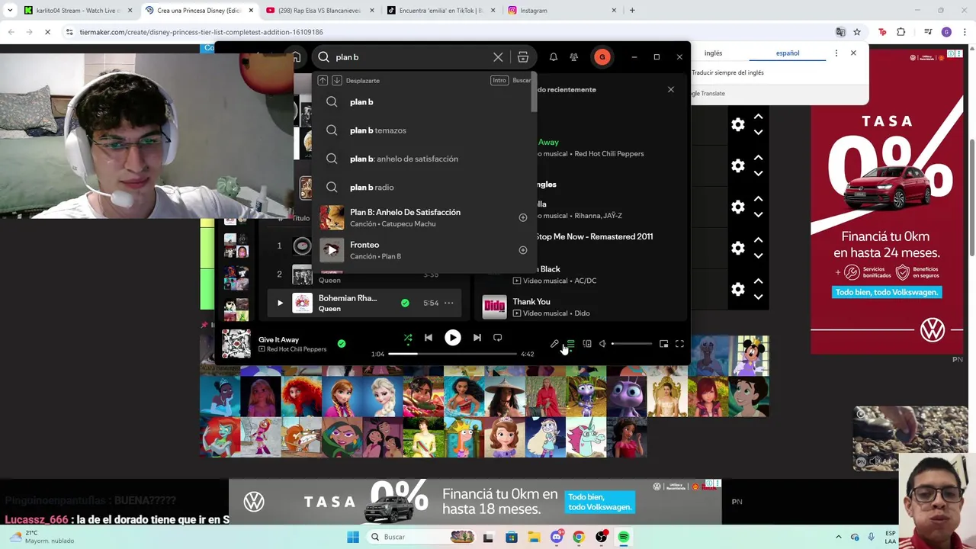The width and height of the screenshot is (976, 549).
Task: Click 'Todo bien, todo Volkswagen' in side ad
Action: 886,292
